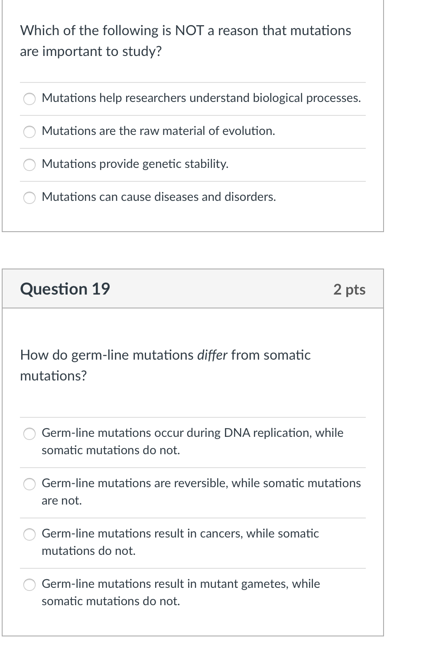Pick radio for result in mutant gametes

[x=29, y=585]
